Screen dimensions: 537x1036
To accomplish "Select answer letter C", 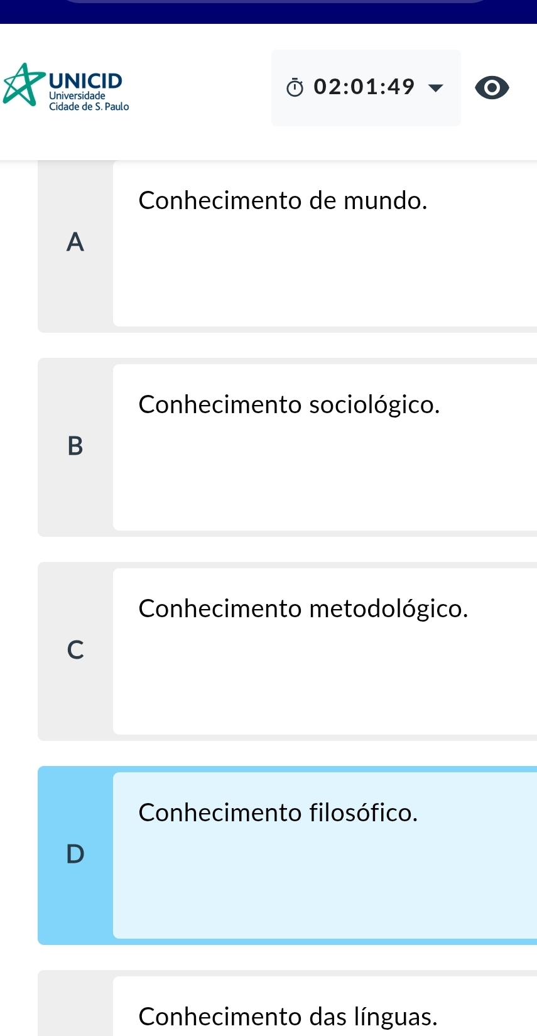I will pyautogui.click(x=75, y=650).
